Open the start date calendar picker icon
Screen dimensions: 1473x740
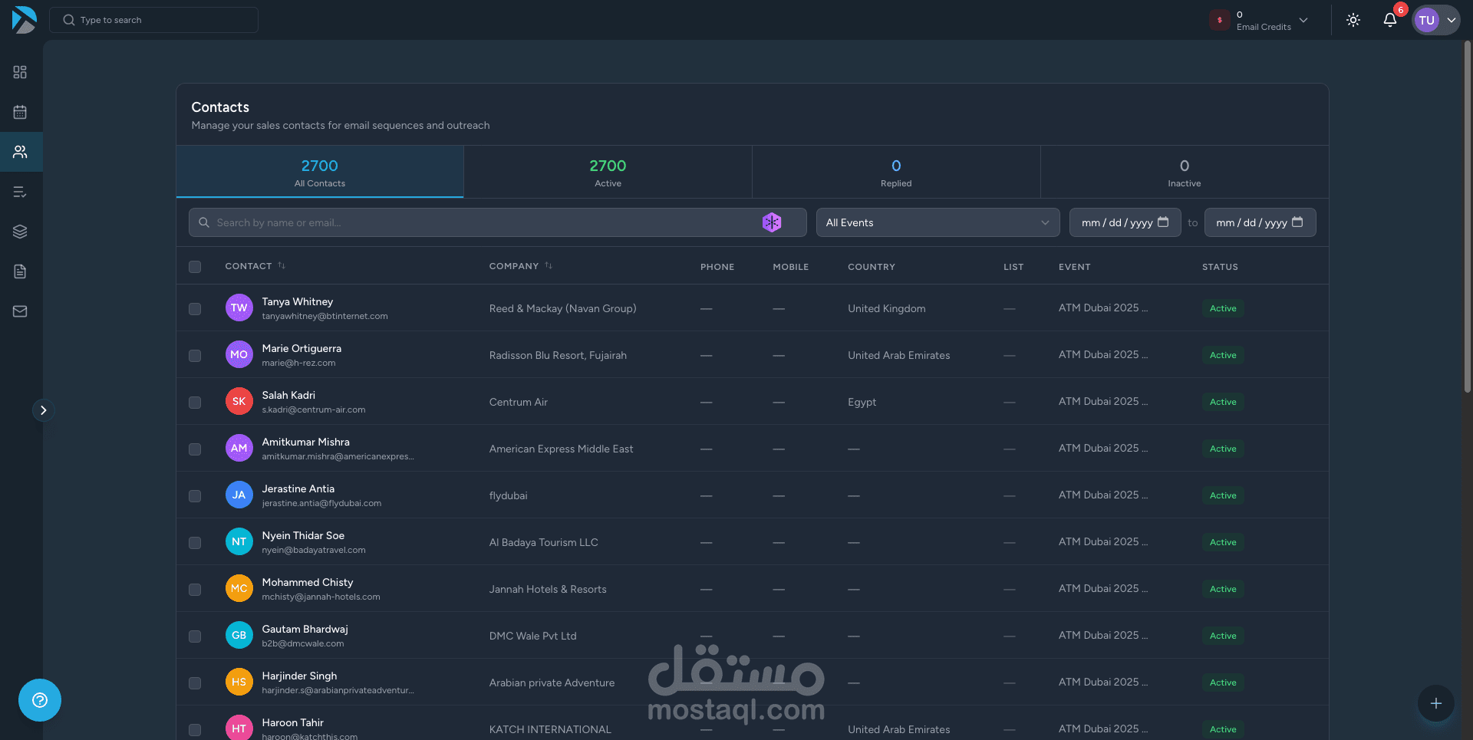[x=1163, y=222]
